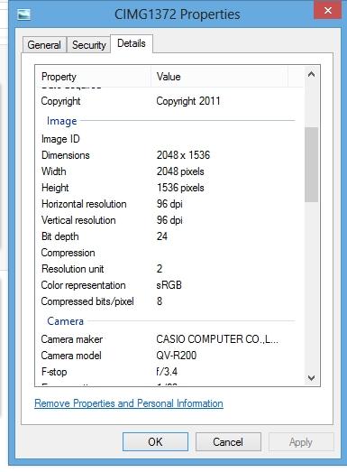347x472 pixels.
Task: Click the 'f/3.4' value
Action: [x=167, y=372]
